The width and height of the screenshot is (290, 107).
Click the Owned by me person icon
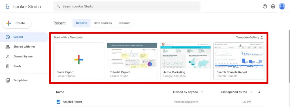(8, 56)
